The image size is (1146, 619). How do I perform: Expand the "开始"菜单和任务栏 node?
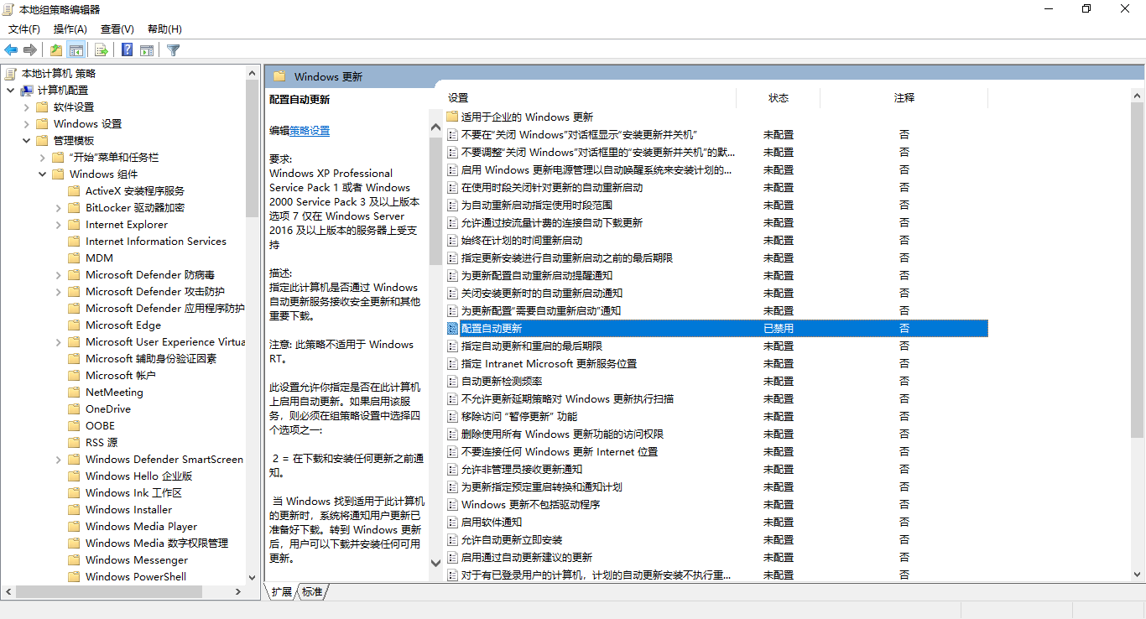(x=42, y=158)
